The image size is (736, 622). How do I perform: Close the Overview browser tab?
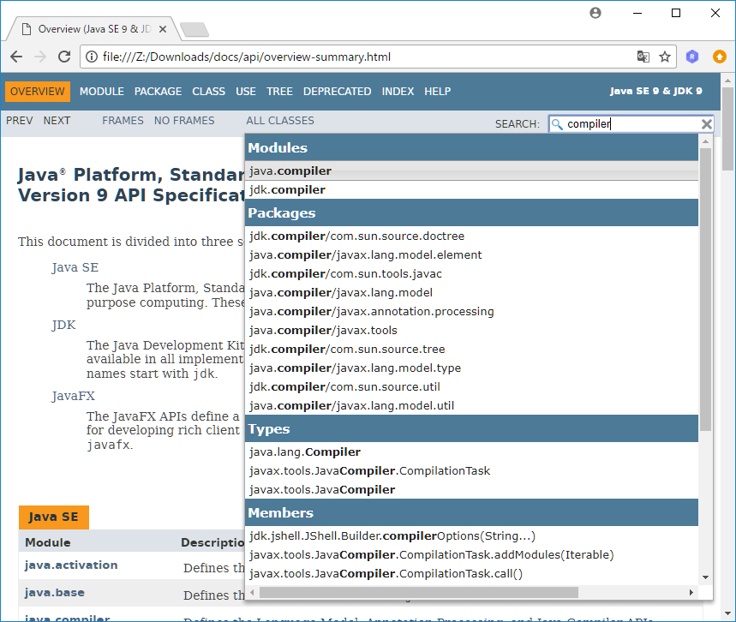point(163,29)
